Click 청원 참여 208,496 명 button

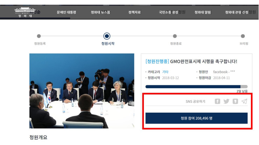196,118
